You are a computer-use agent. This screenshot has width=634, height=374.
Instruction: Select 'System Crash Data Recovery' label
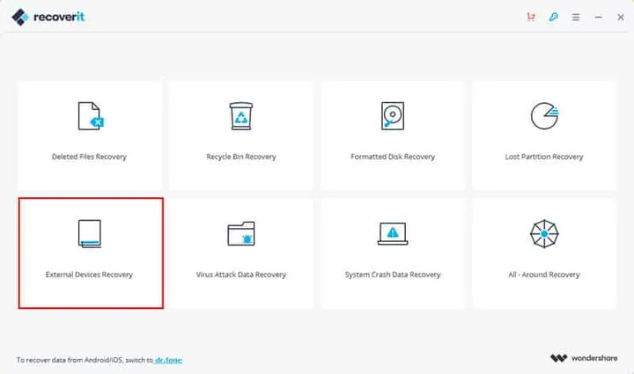coord(393,275)
